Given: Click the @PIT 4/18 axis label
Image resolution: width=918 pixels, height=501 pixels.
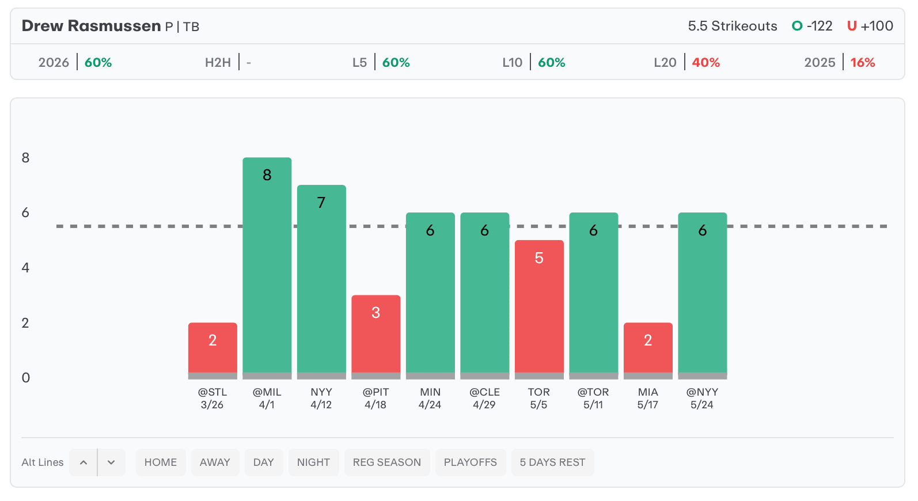Looking at the screenshot, I should (376, 398).
